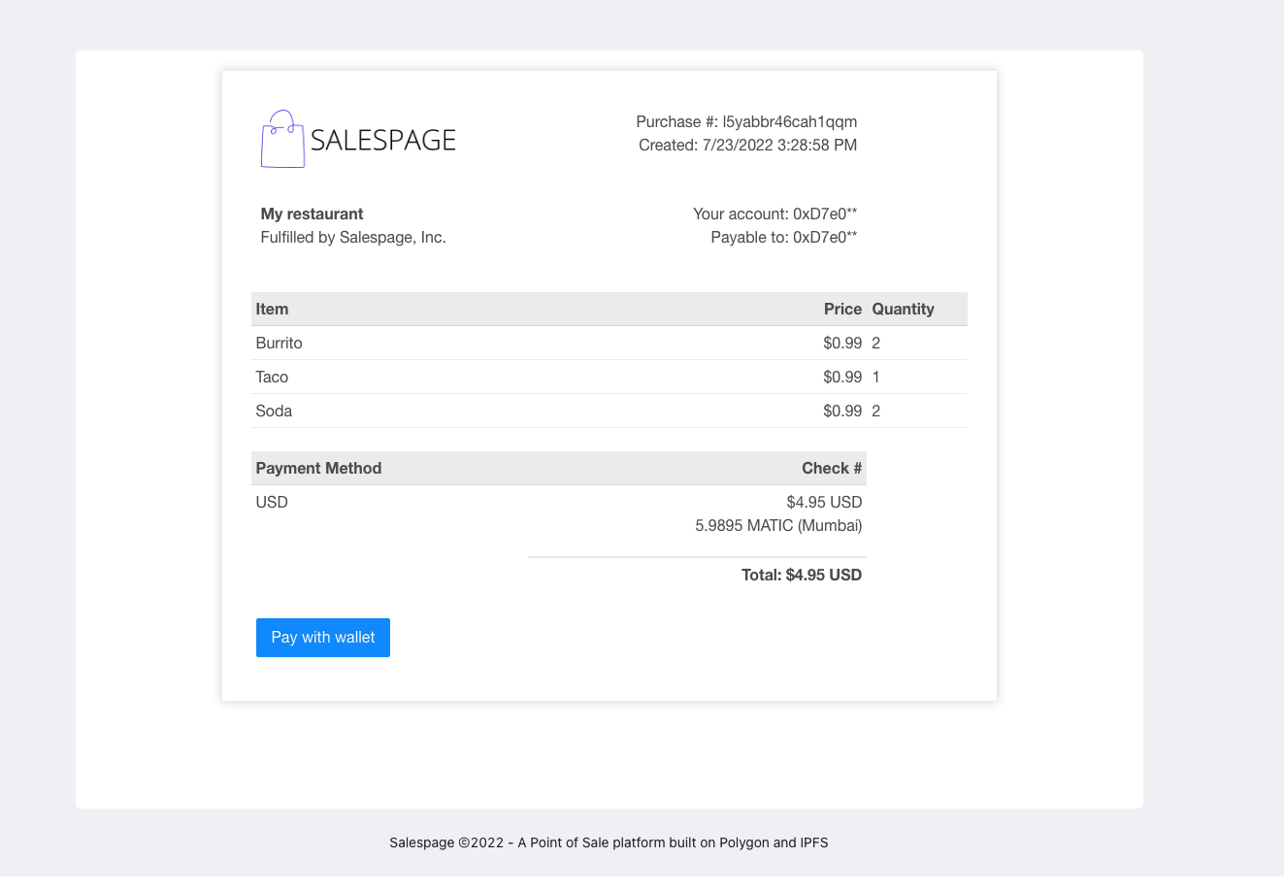1284x890 pixels.
Task: Select the Soda item row
Action: [609, 411]
